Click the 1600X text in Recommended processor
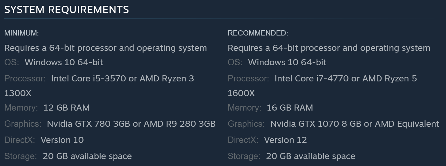The height and width of the screenshot is (166, 446). (x=241, y=93)
